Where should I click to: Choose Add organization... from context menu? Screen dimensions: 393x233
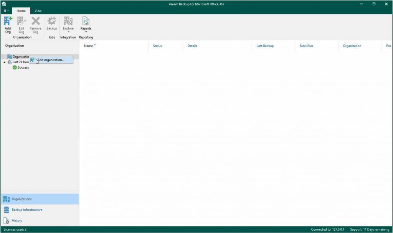51,60
